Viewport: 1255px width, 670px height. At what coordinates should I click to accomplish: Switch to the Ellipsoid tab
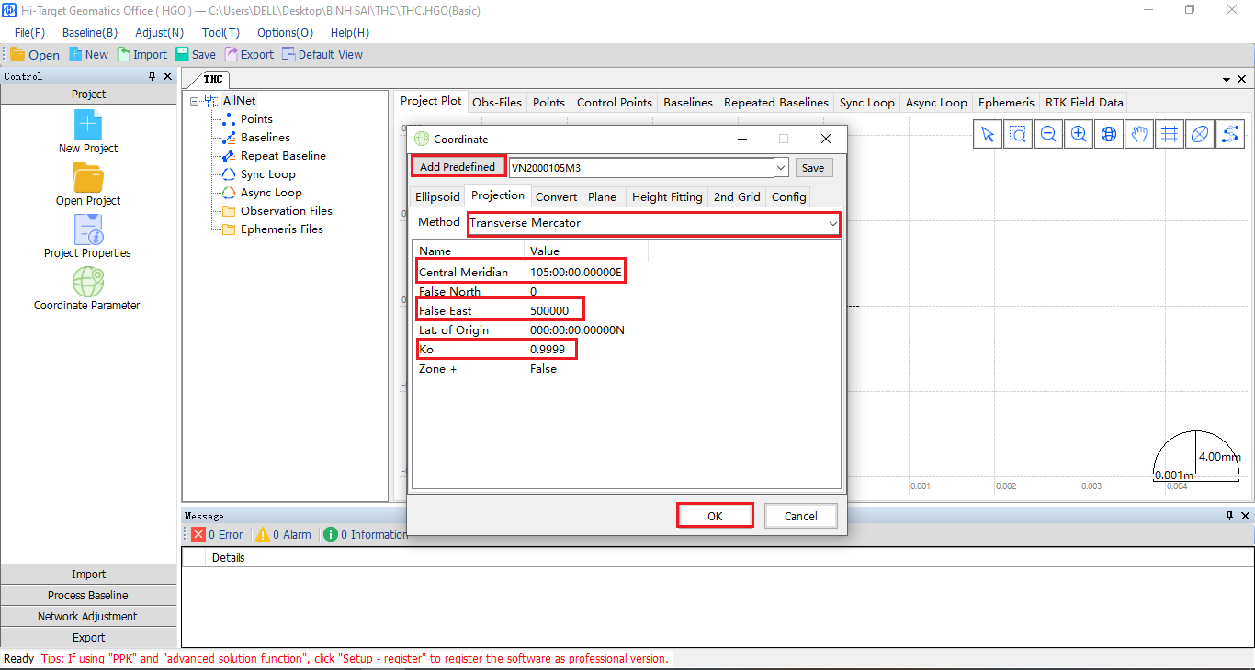click(x=437, y=196)
